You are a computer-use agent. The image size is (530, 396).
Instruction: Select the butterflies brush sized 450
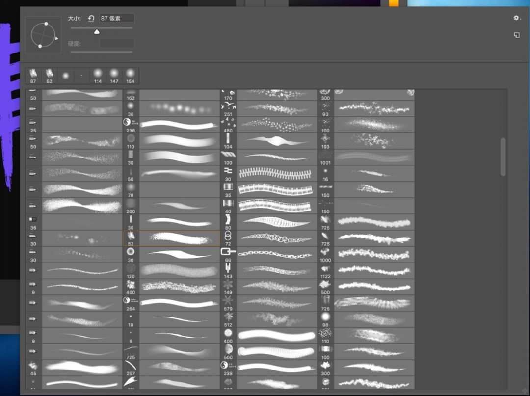(228, 125)
